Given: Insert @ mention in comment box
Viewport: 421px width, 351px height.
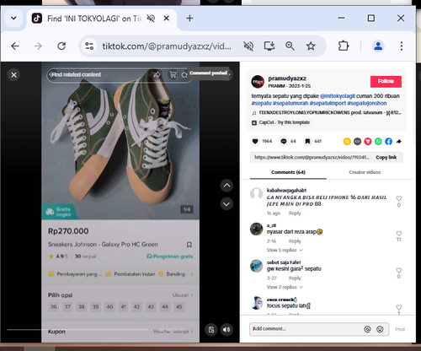Looking at the screenshot, I should coord(367,329).
